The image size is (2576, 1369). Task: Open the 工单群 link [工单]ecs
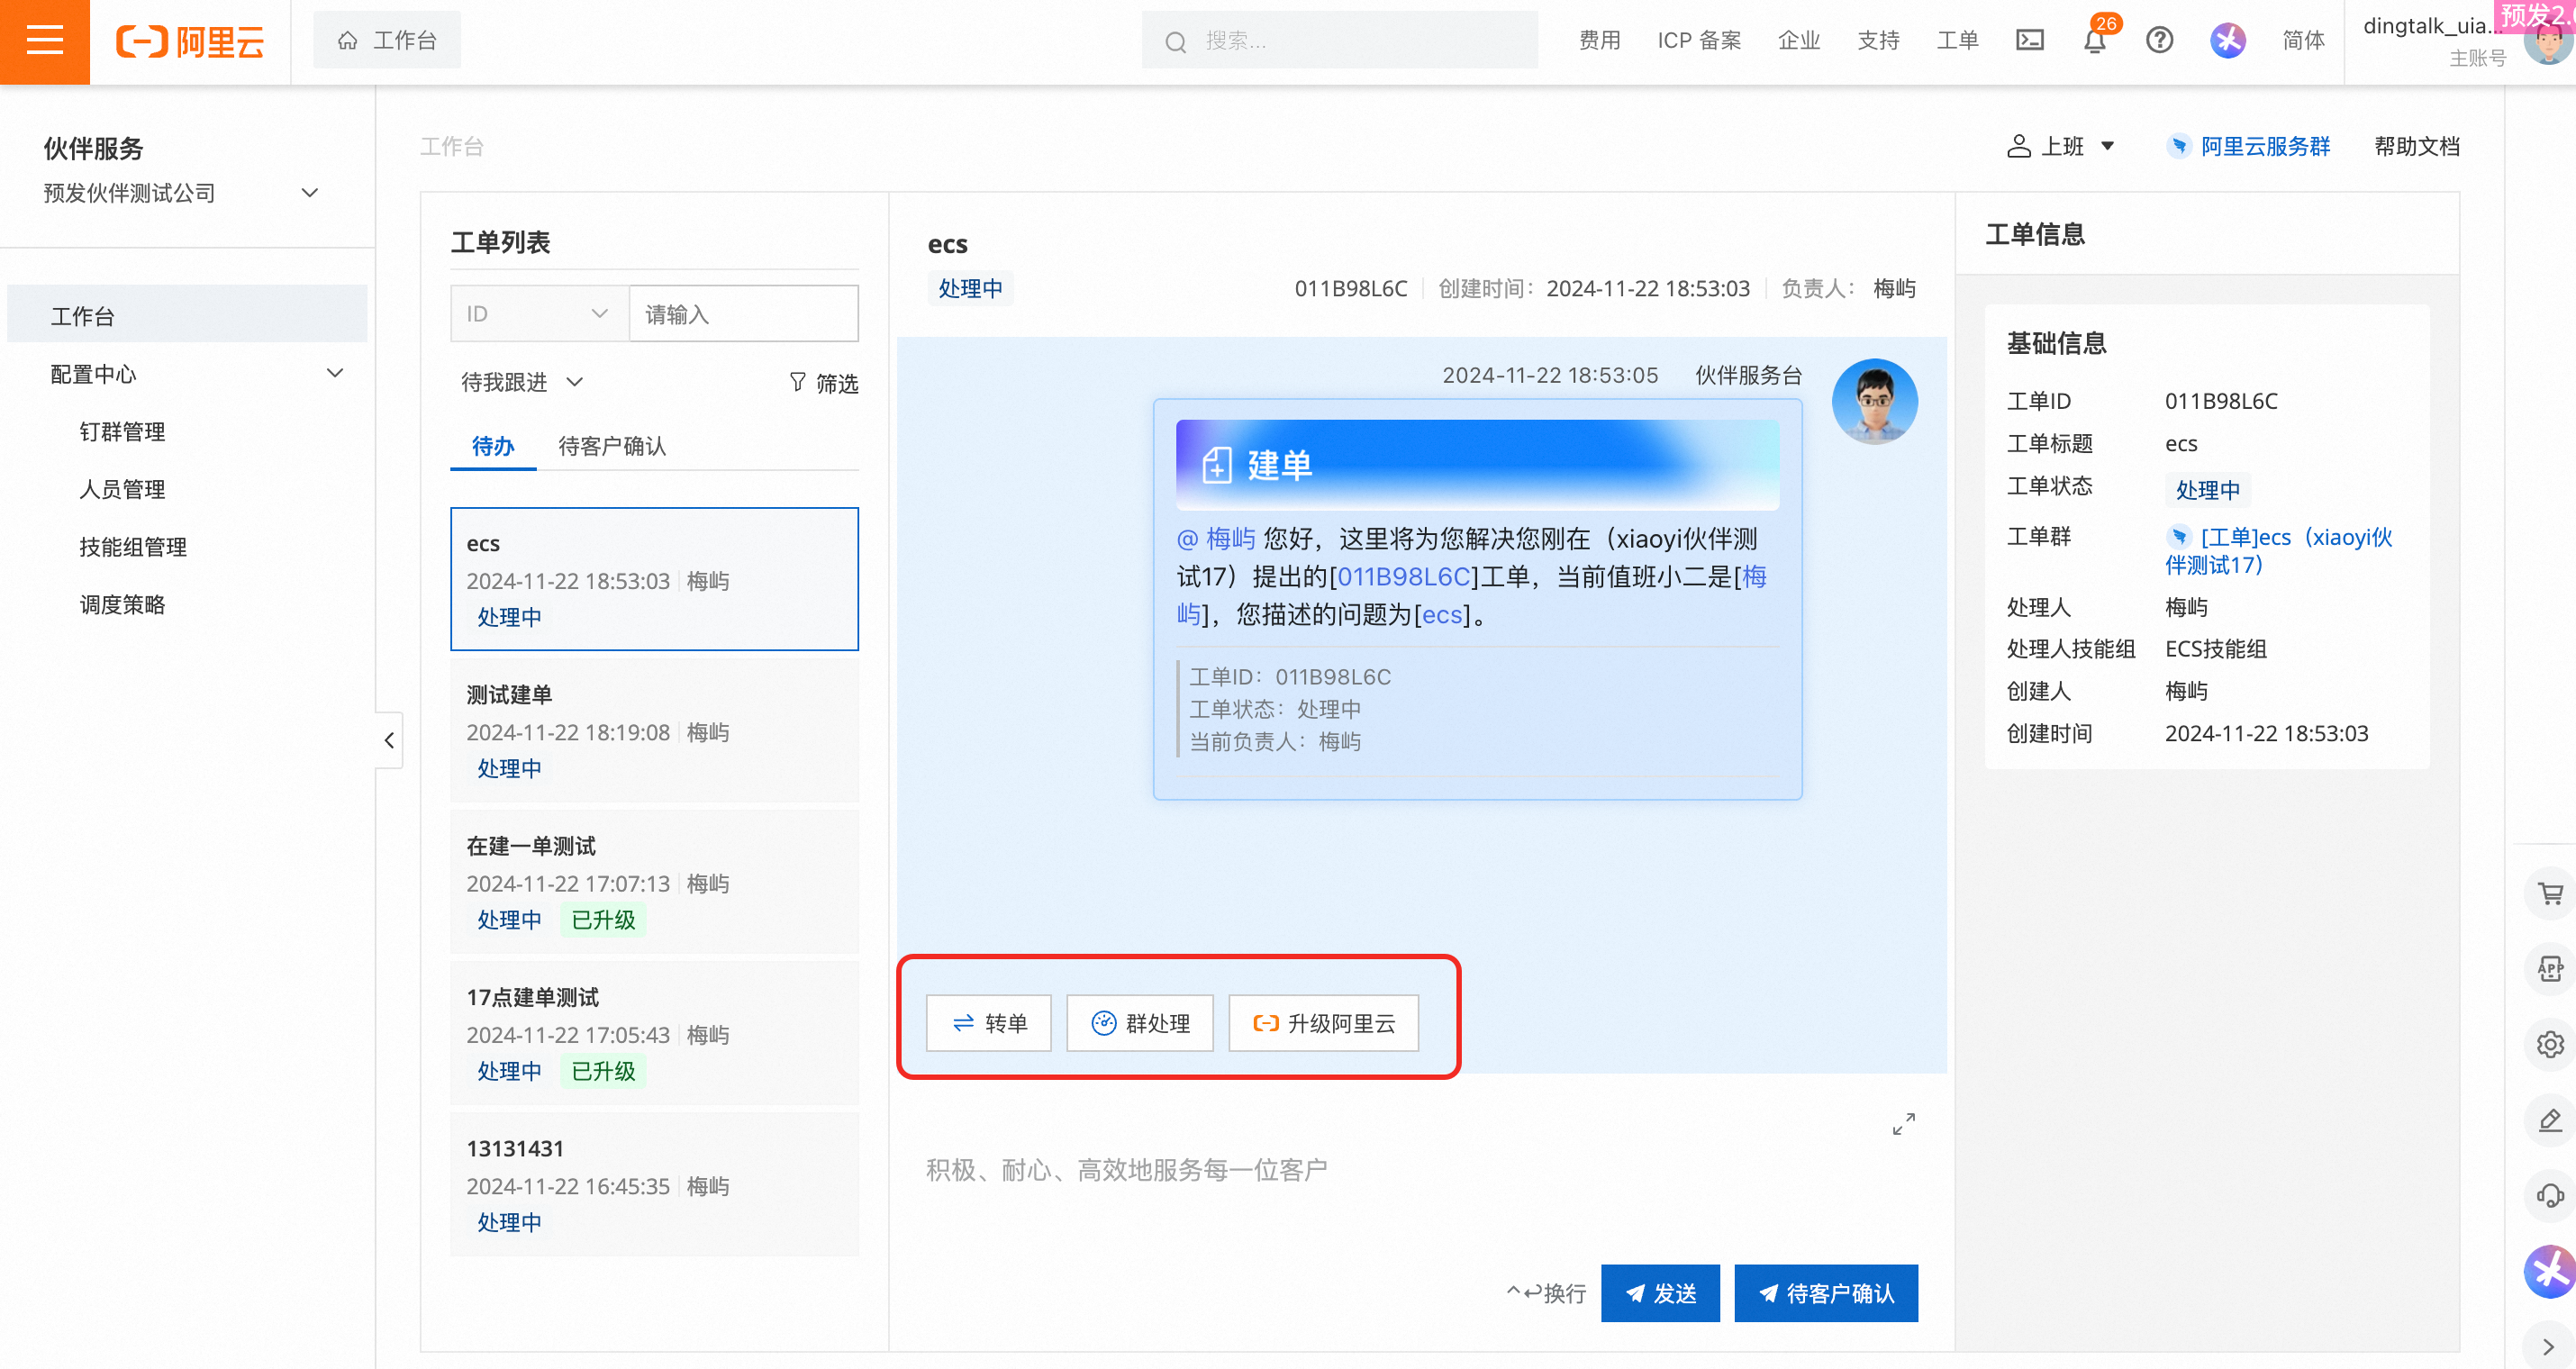2279,551
